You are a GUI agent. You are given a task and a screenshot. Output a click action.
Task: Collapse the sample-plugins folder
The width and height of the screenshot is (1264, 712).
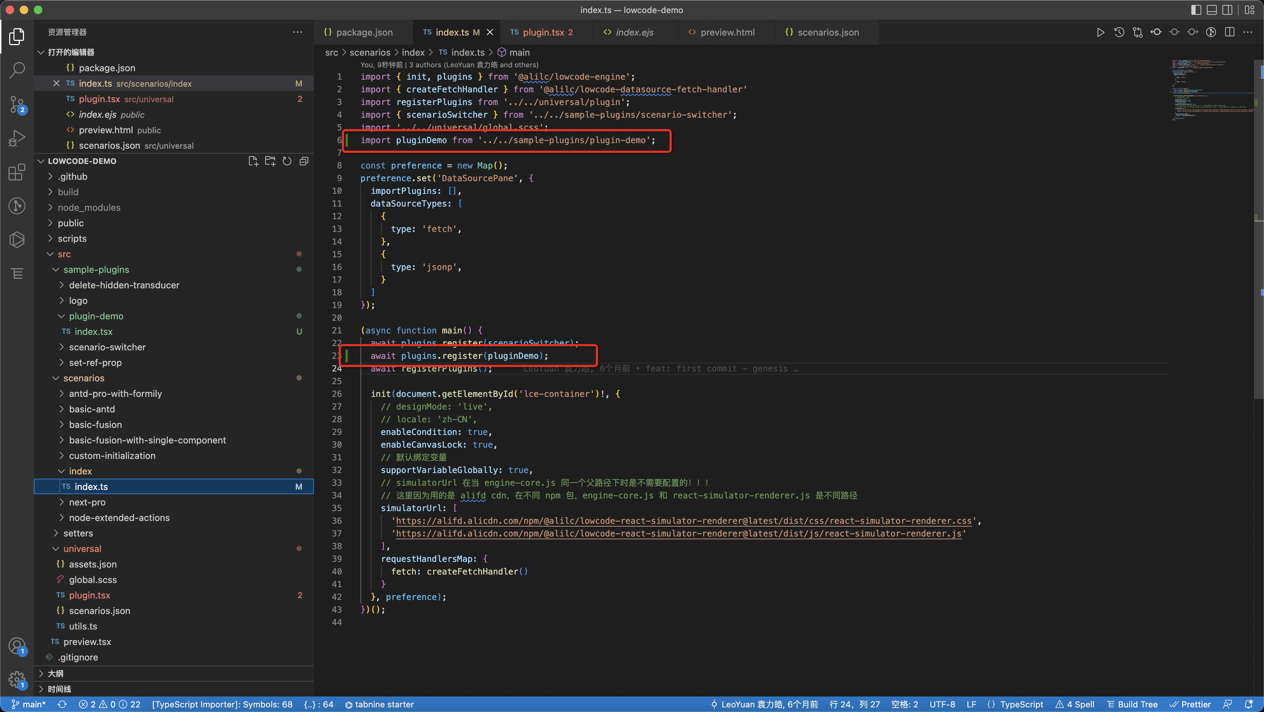(96, 270)
